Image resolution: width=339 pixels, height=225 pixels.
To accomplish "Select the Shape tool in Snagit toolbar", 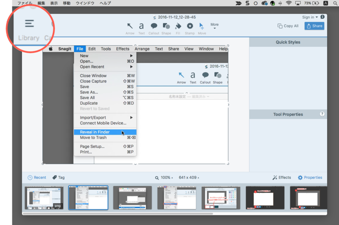I will coord(166,28).
